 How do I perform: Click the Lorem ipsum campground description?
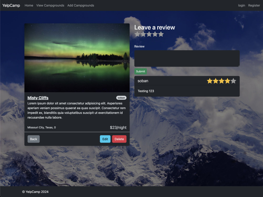point(77,110)
